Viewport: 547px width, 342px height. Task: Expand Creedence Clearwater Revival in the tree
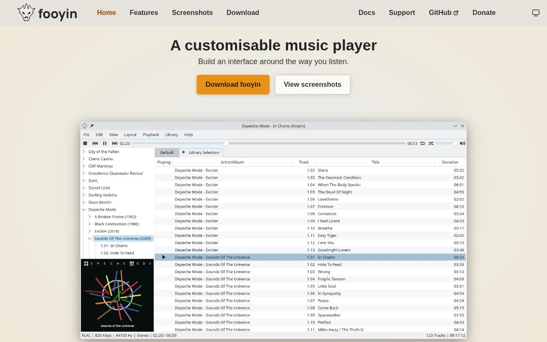click(84, 174)
